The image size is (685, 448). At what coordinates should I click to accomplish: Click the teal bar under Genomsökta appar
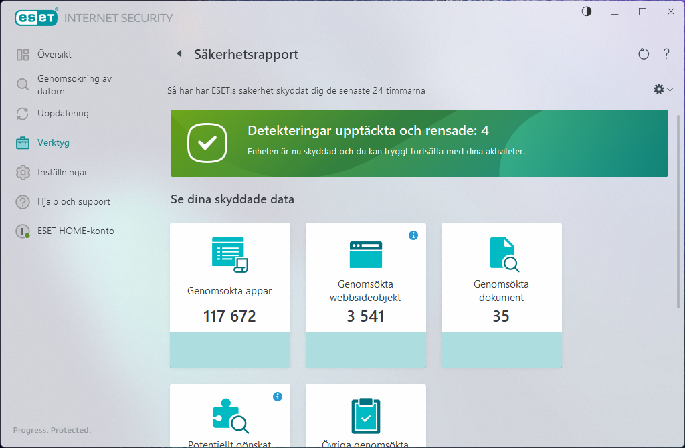[229, 349]
